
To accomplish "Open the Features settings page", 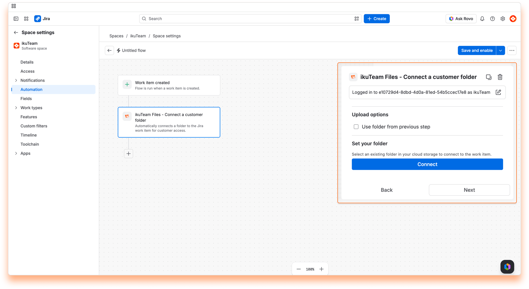I will 29,117.
